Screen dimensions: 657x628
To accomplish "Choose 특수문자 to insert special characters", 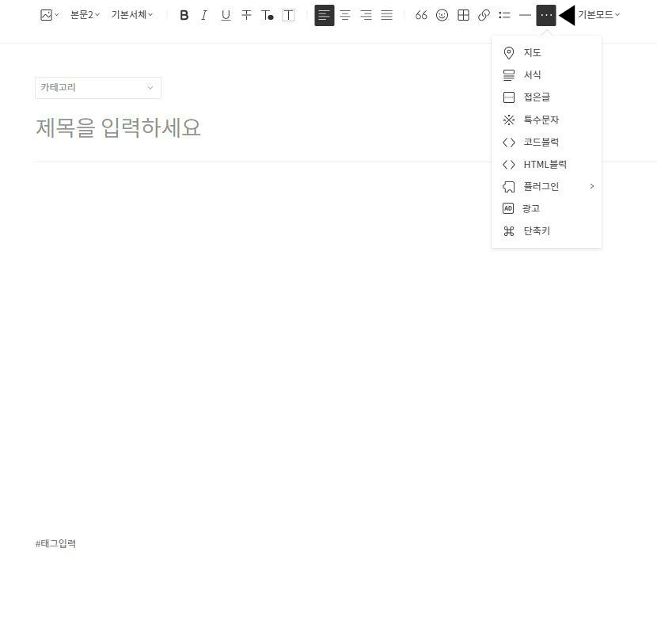I will [x=541, y=120].
